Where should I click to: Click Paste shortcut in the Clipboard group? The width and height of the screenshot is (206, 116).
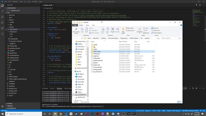(x=94, y=33)
